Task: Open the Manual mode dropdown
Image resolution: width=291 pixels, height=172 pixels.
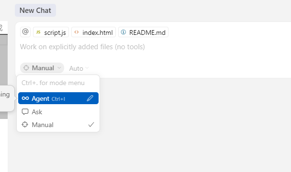Action: pyautogui.click(x=42, y=68)
